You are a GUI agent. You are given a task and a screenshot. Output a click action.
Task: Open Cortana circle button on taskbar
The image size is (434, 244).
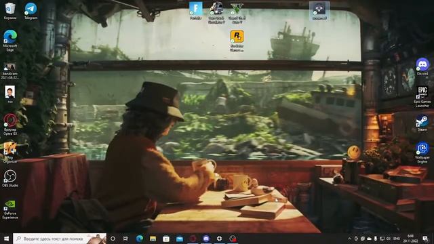coord(113,239)
